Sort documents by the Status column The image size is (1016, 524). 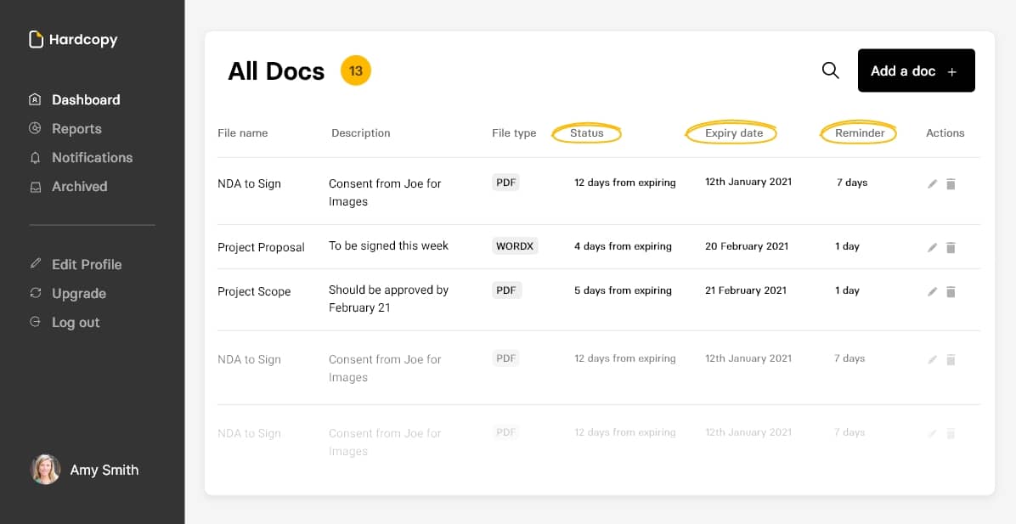tap(586, 132)
